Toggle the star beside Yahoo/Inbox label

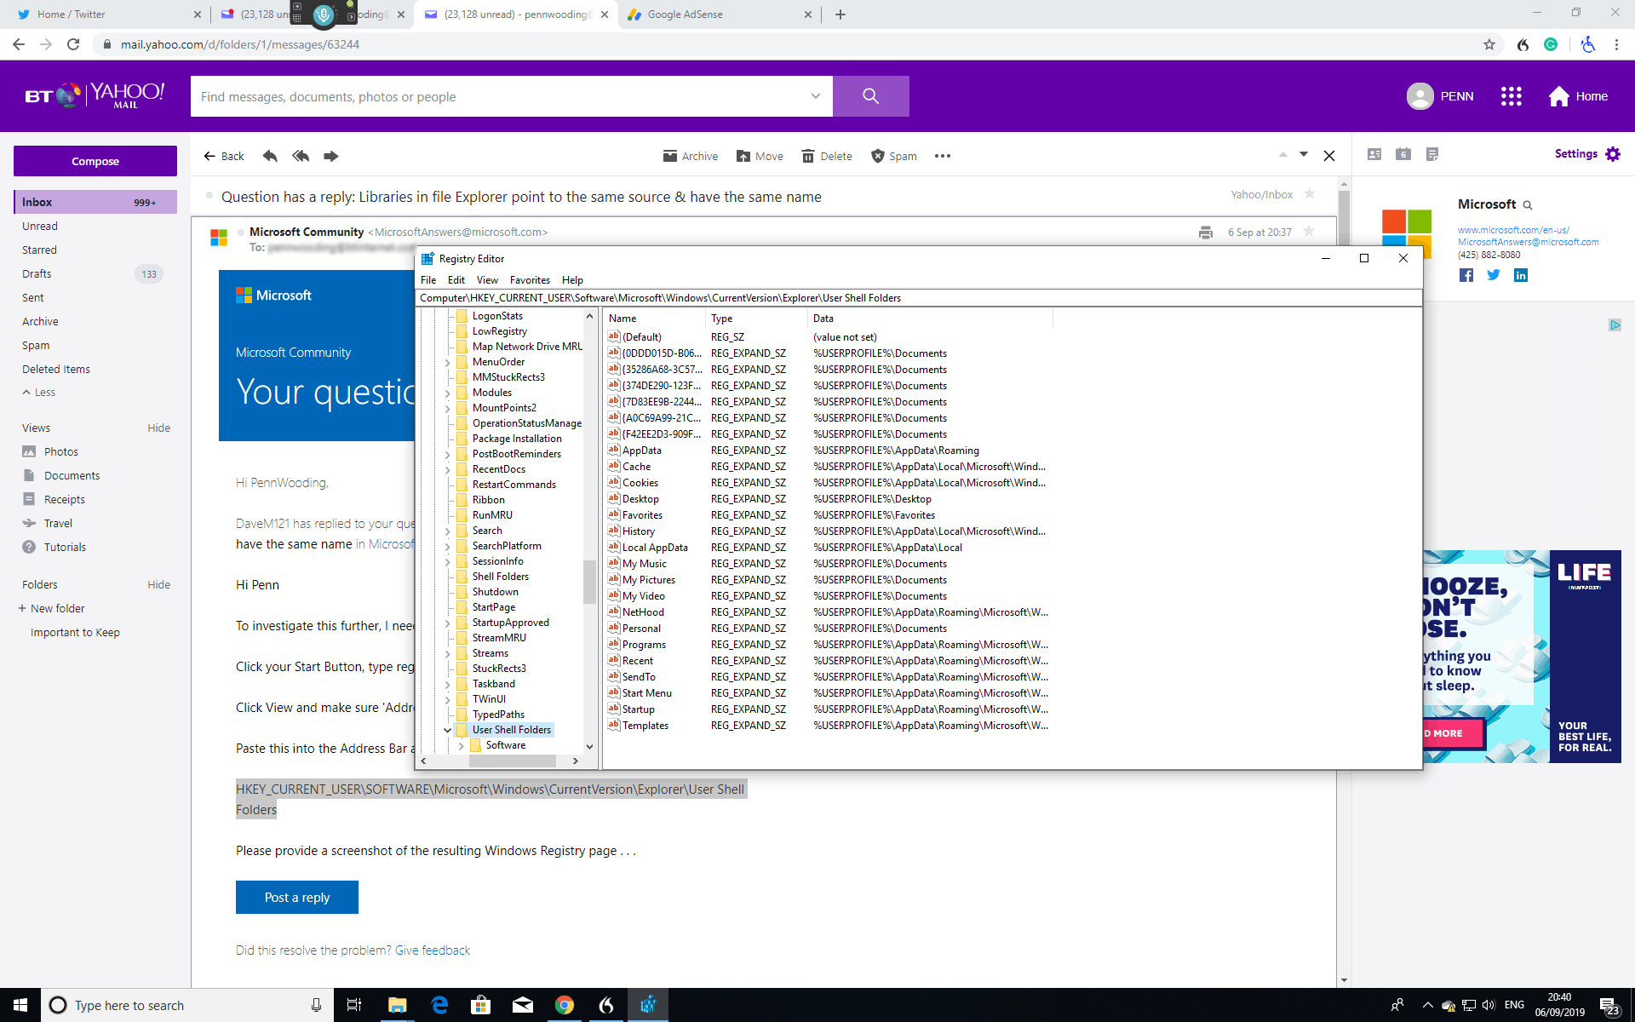coord(1310,194)
